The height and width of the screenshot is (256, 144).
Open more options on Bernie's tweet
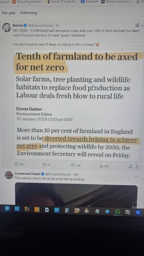coord(142,26)
